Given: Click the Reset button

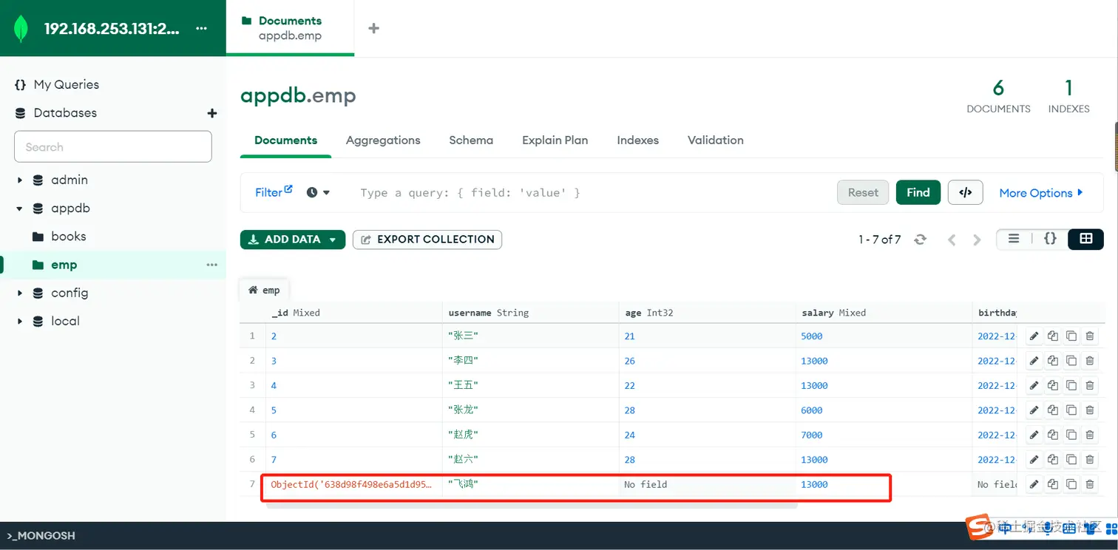Looking at the screenshot, I should click(863, 192).
